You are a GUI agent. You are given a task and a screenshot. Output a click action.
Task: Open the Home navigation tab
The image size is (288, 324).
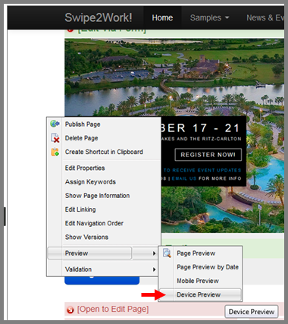coord(162,17)
